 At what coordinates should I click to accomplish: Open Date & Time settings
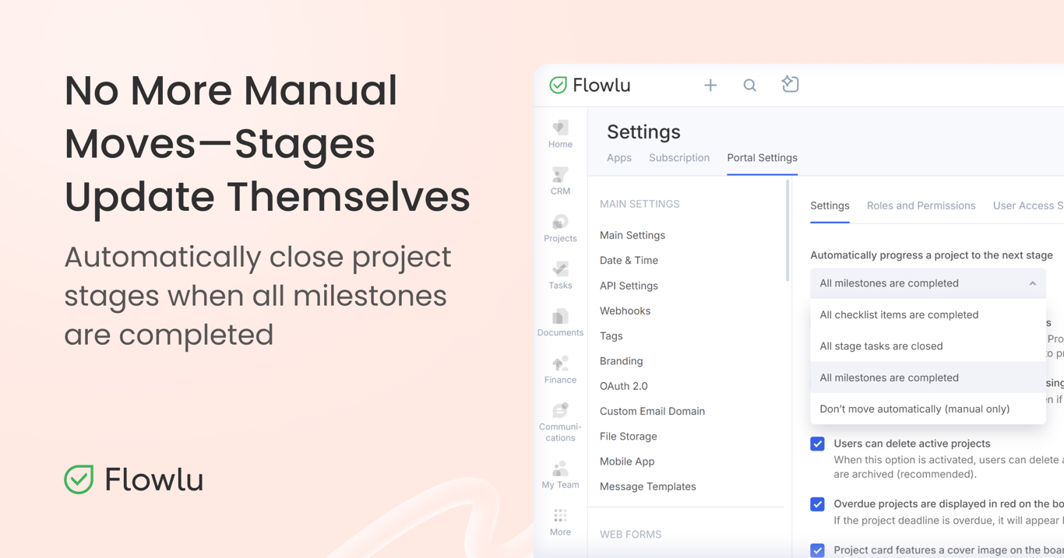(x=629, y=260)
